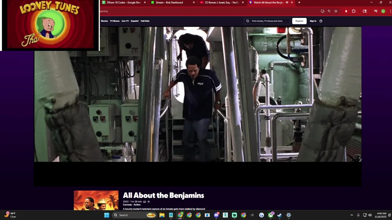Screen dimensions: 392x220
Task: Open Steam from the taskbar
Action: click(280, 215)
